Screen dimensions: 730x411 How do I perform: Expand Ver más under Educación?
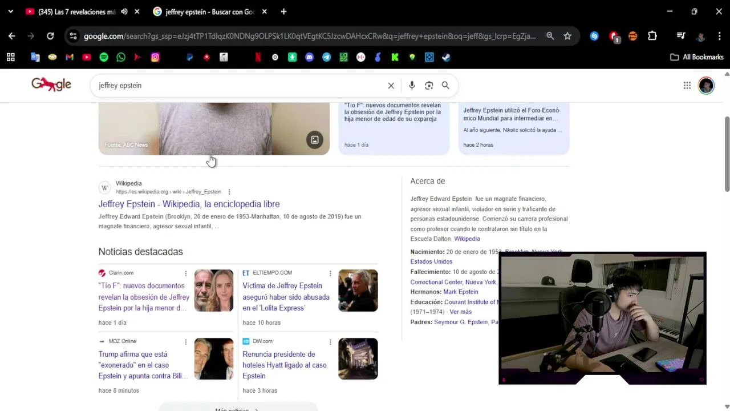(x=460, y=312)
